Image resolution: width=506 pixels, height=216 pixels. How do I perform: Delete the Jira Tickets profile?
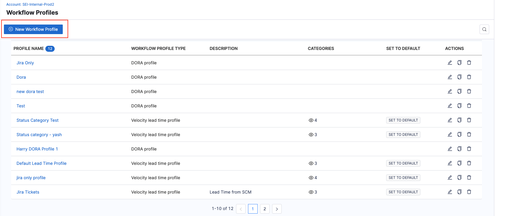click(x=469, y=192)
